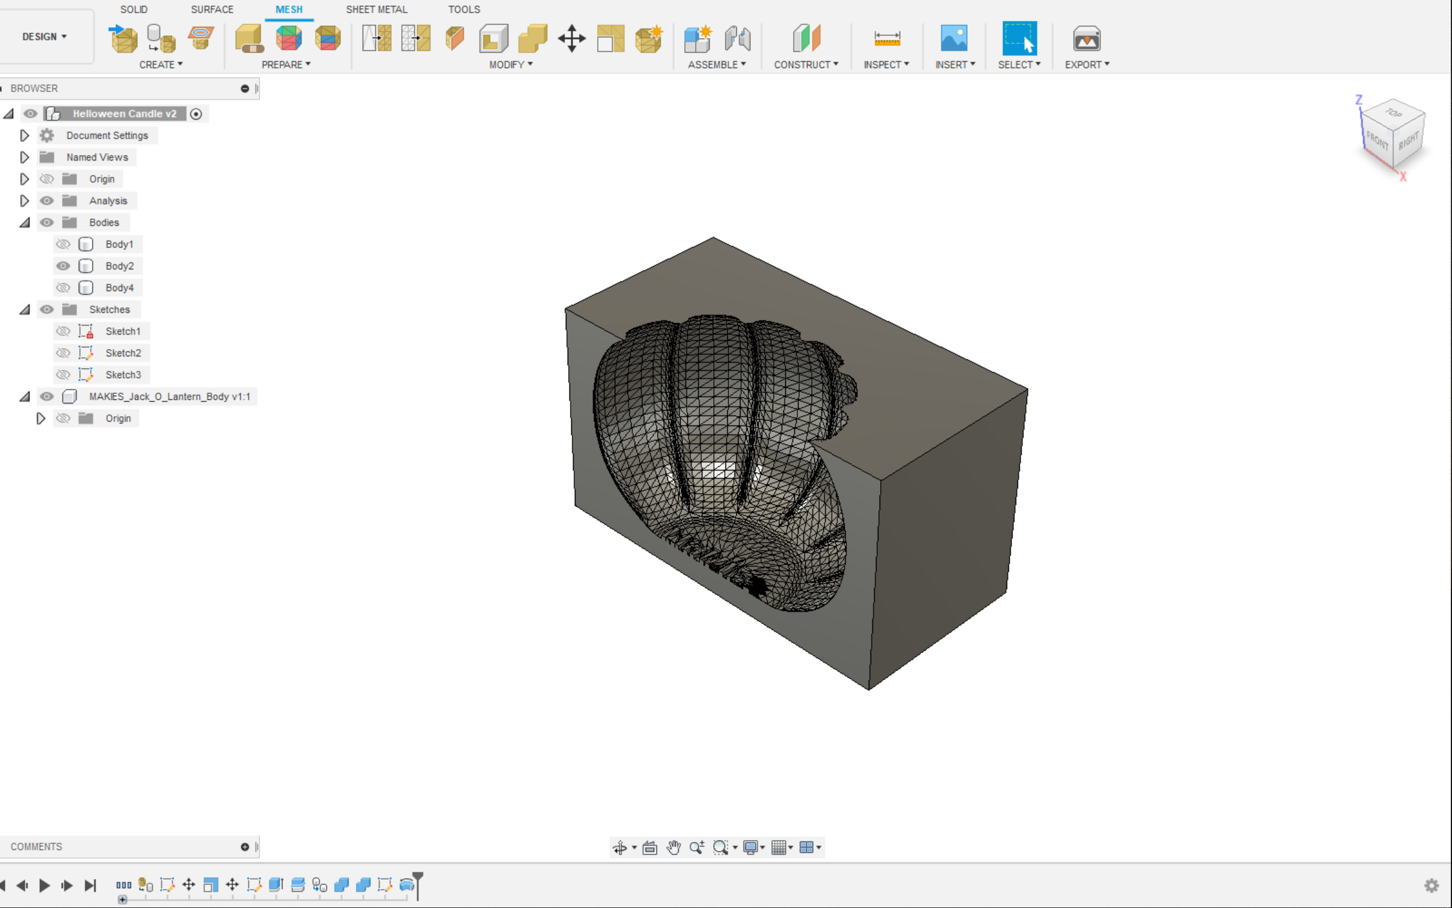Switch to the SURFACE tab

(212, 10)
